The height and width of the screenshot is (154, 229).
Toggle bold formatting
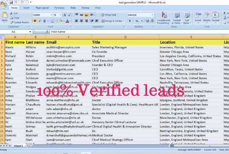click(35, 21)
